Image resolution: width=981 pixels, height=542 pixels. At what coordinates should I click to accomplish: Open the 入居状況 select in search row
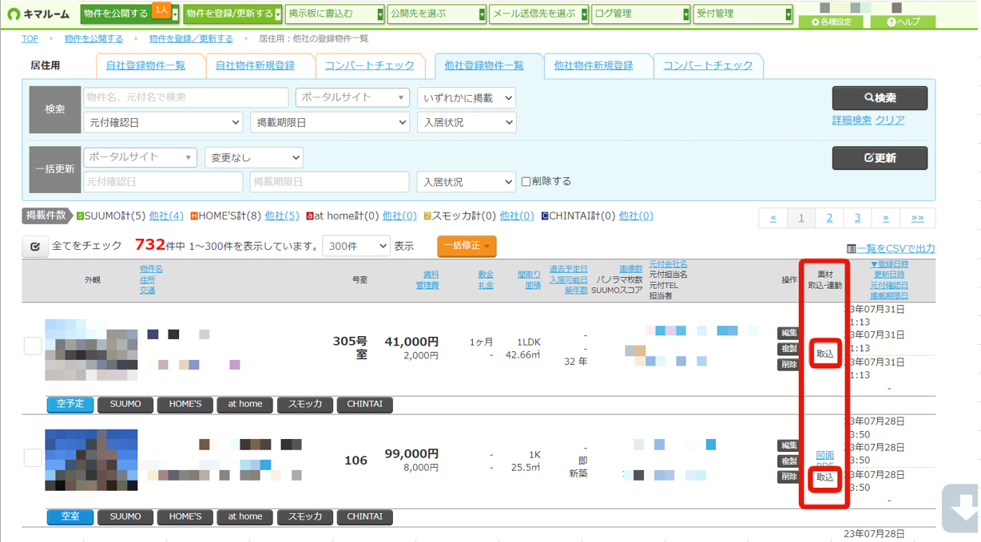coord(467,122)
